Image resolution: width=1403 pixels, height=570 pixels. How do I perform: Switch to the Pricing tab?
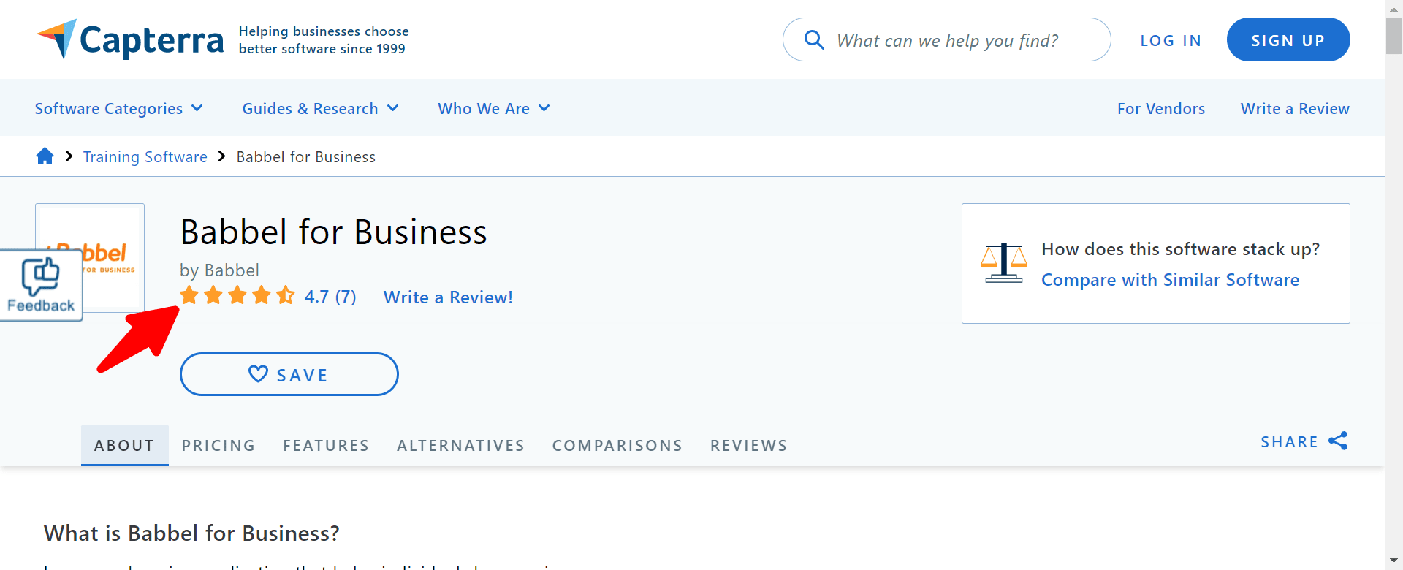pos(218,446)
